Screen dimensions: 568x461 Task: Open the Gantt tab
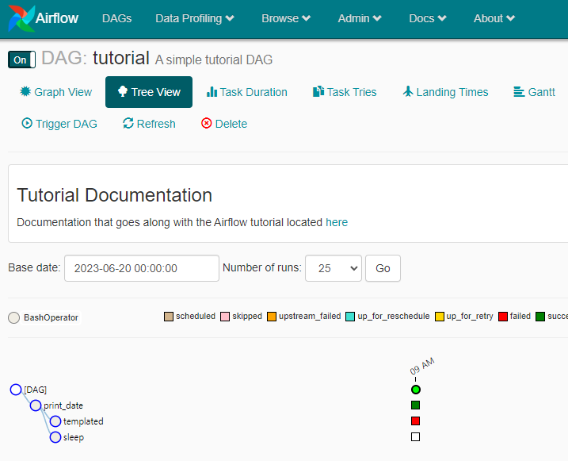(534, 92)
